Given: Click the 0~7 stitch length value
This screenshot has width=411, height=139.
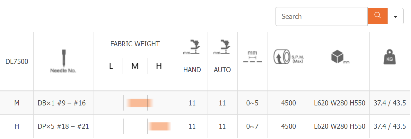Looking at the screenshot, I should (252, 126).
